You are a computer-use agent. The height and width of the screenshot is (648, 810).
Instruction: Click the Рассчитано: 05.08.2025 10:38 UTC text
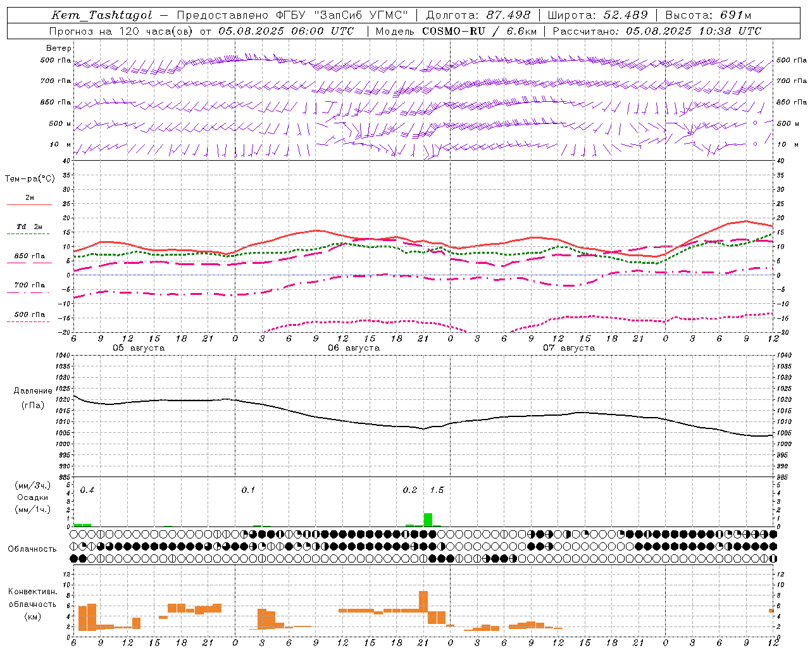(x=657, y=31)
